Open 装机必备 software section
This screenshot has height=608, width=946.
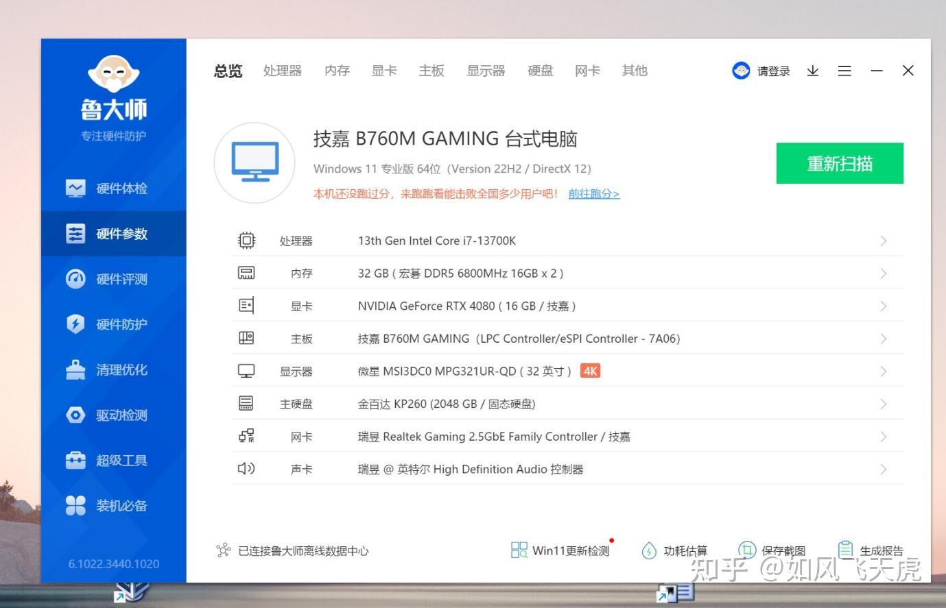(114, 505)
